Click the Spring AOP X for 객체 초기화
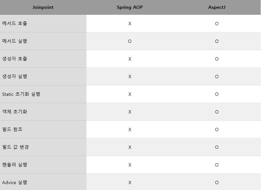Image resolution: width=261 pixels, height=190 pixels. coord(130,112)
